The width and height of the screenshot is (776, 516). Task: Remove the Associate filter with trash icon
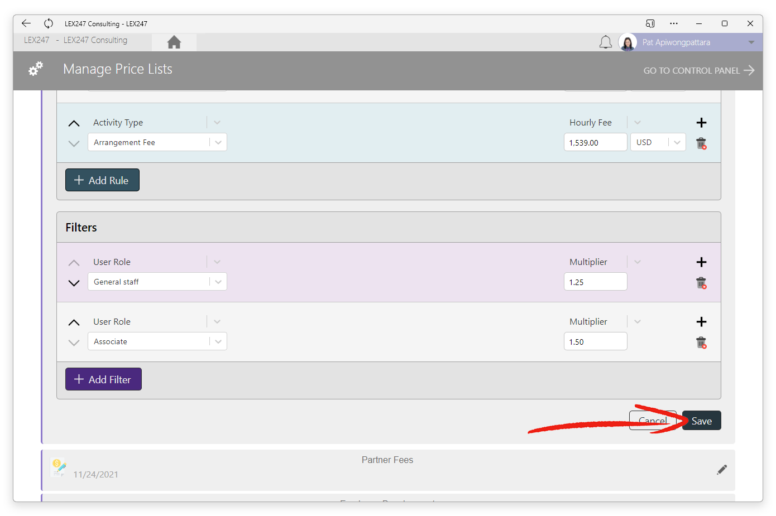coord(701,343)
